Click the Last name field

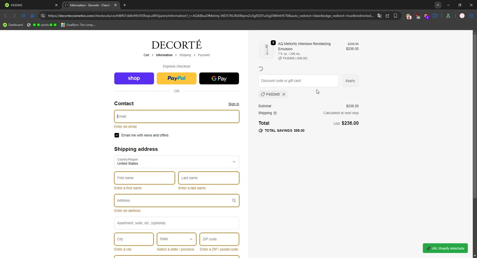click(x=209, y=178)
